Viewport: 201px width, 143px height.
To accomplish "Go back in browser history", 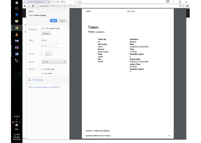I will 25,6.
